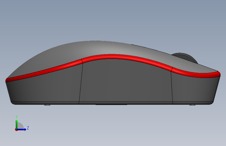Pick the middle dark side panel face
Viewport: 226px width, 146px height.
(x=125, y=81)
